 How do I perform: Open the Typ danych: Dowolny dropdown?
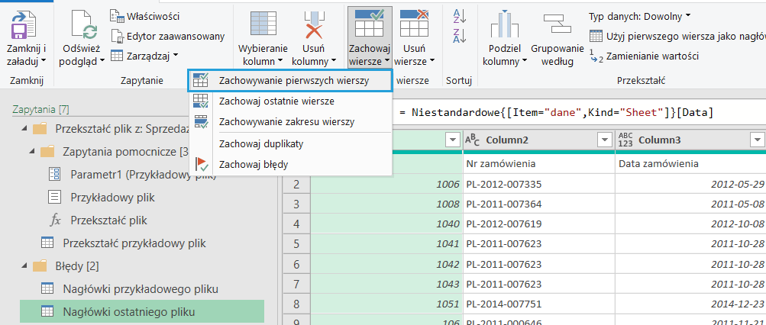point(639,15)
